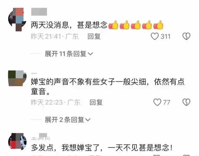Click chevron next to 展开11条回复
The height and width of the screenshot is (156, 199).
tap(90, 54)
